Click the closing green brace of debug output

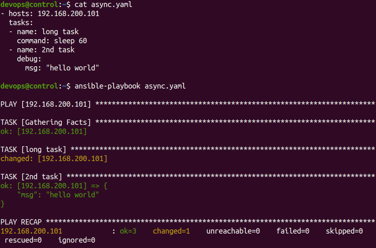point(2,204)
